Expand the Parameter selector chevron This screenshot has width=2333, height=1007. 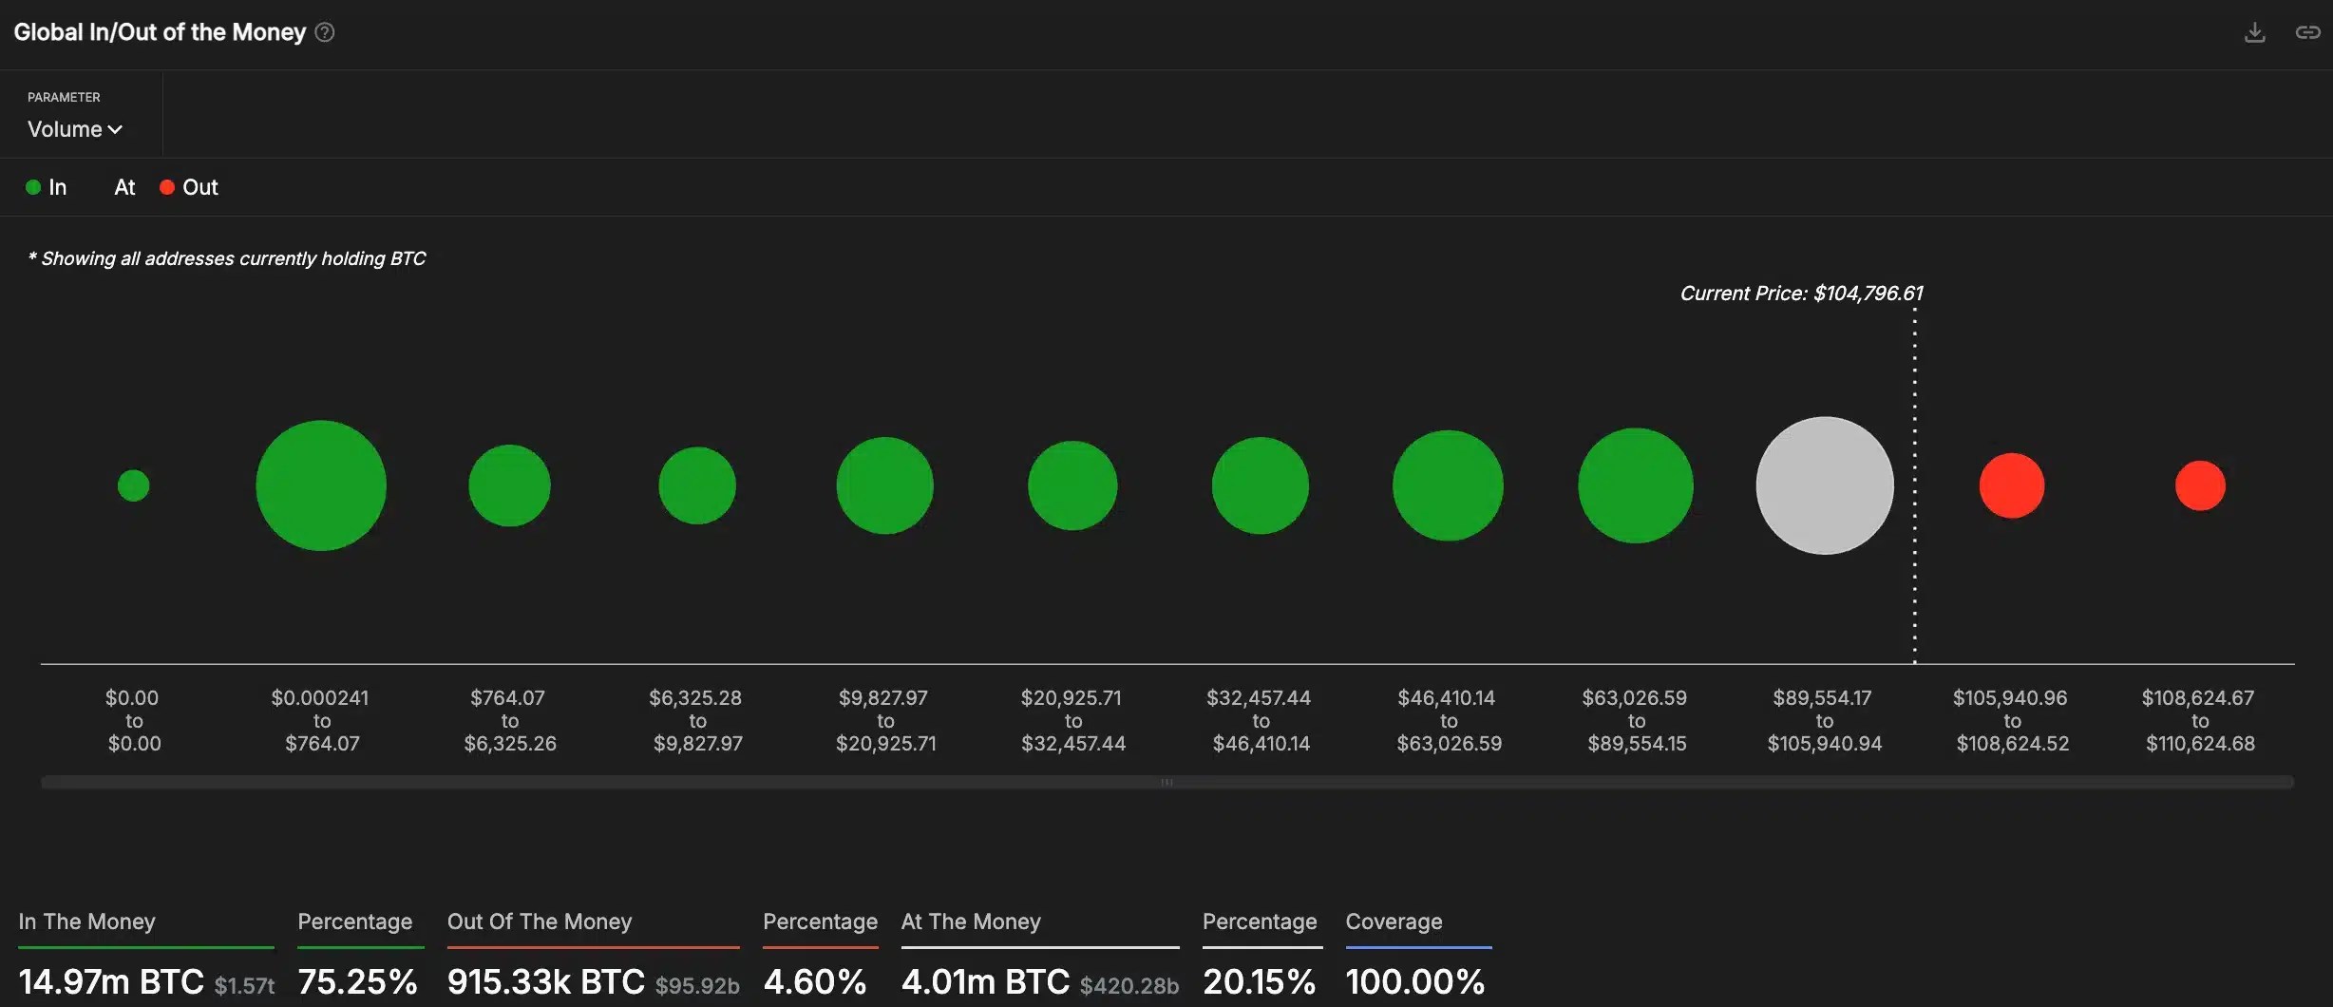pyautogui.click(x=116, y=129)
